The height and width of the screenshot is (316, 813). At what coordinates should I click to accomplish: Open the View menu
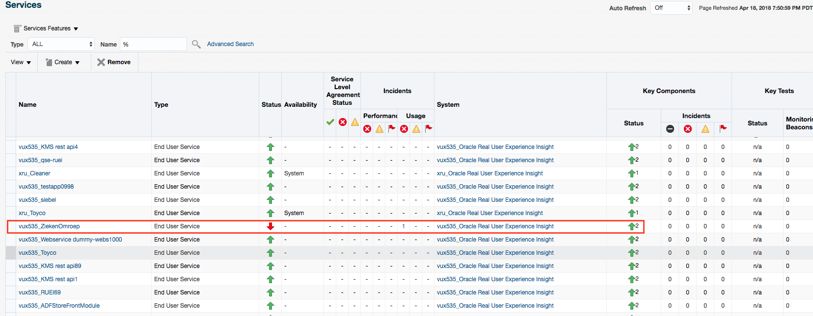21,62
